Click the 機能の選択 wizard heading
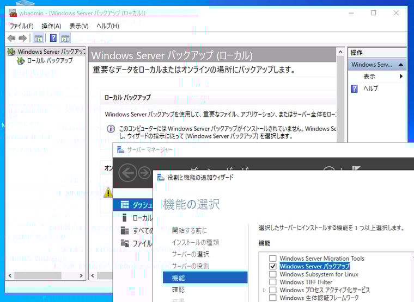Viewport: 414px width, 302px height. tap(191, 204)
